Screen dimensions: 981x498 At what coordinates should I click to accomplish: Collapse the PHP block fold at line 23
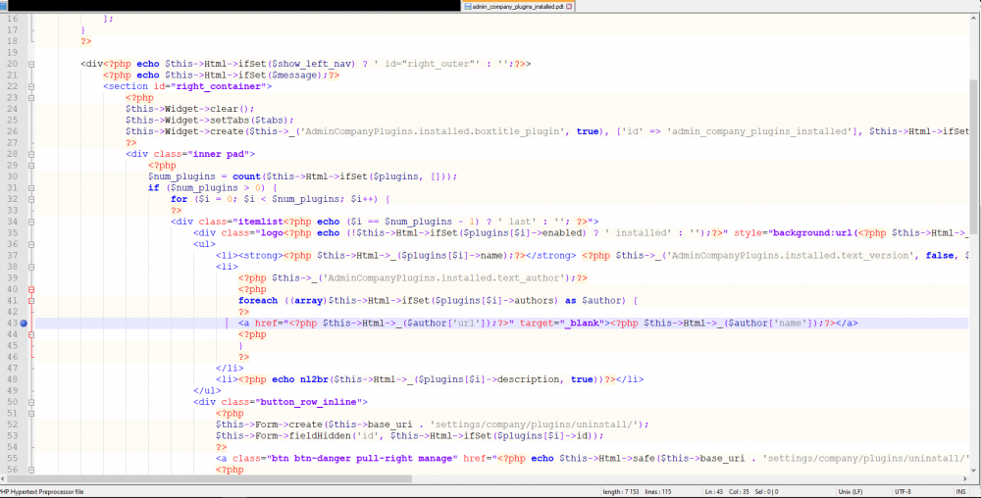(31, 97)
